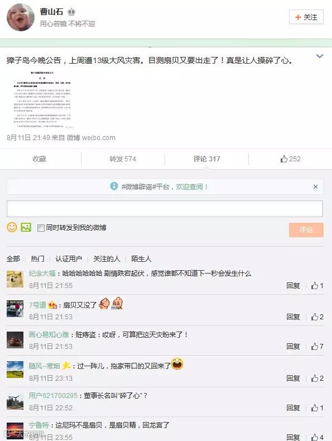
Task: Submit with the orange 评论 button
Action: click(x=306, y=230)
